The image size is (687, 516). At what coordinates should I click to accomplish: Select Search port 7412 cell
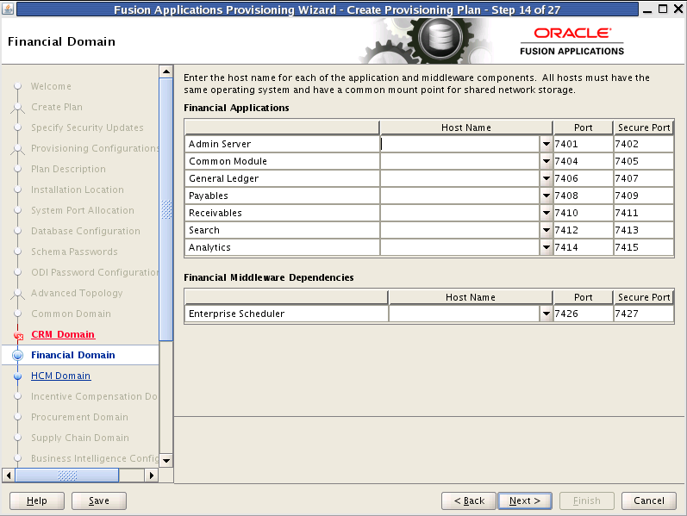click(584, 230)
